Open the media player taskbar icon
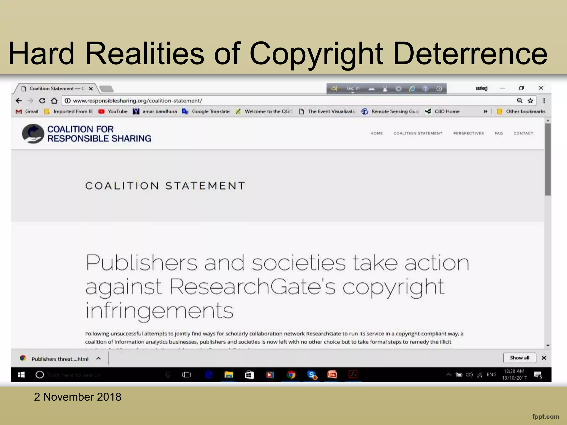Viewport: 567px width, 425px height. click(x=270, y=375)
